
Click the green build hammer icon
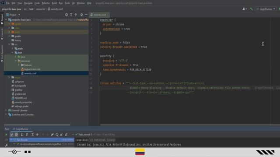(x=251, y=9)
